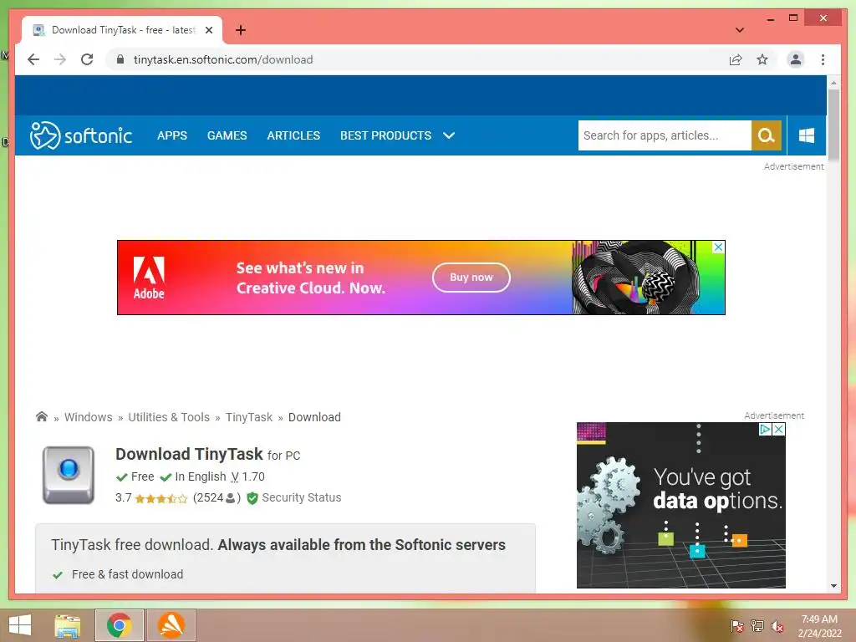Screen dimensions: 856x642
Task: Open the GAMES menu
Action: point(227,135)
